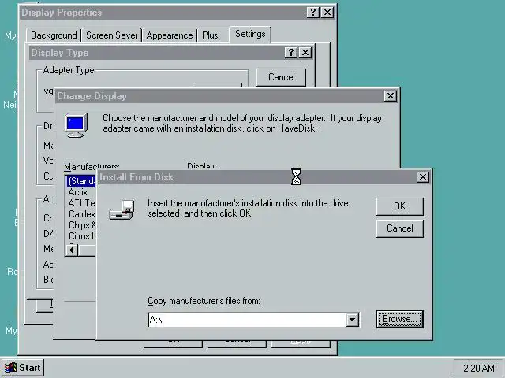
Task: Close the Display Type dialog
Action: [x=305, y=53]
